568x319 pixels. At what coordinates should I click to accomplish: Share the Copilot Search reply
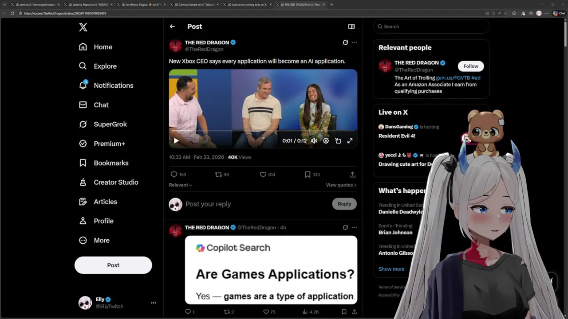click(x=354, y=312)
